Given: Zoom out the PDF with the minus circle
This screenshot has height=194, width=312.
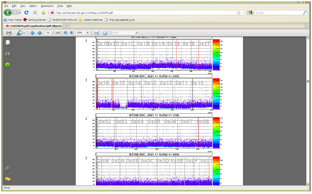Looking at the screenshot, I should pos(66,33).
